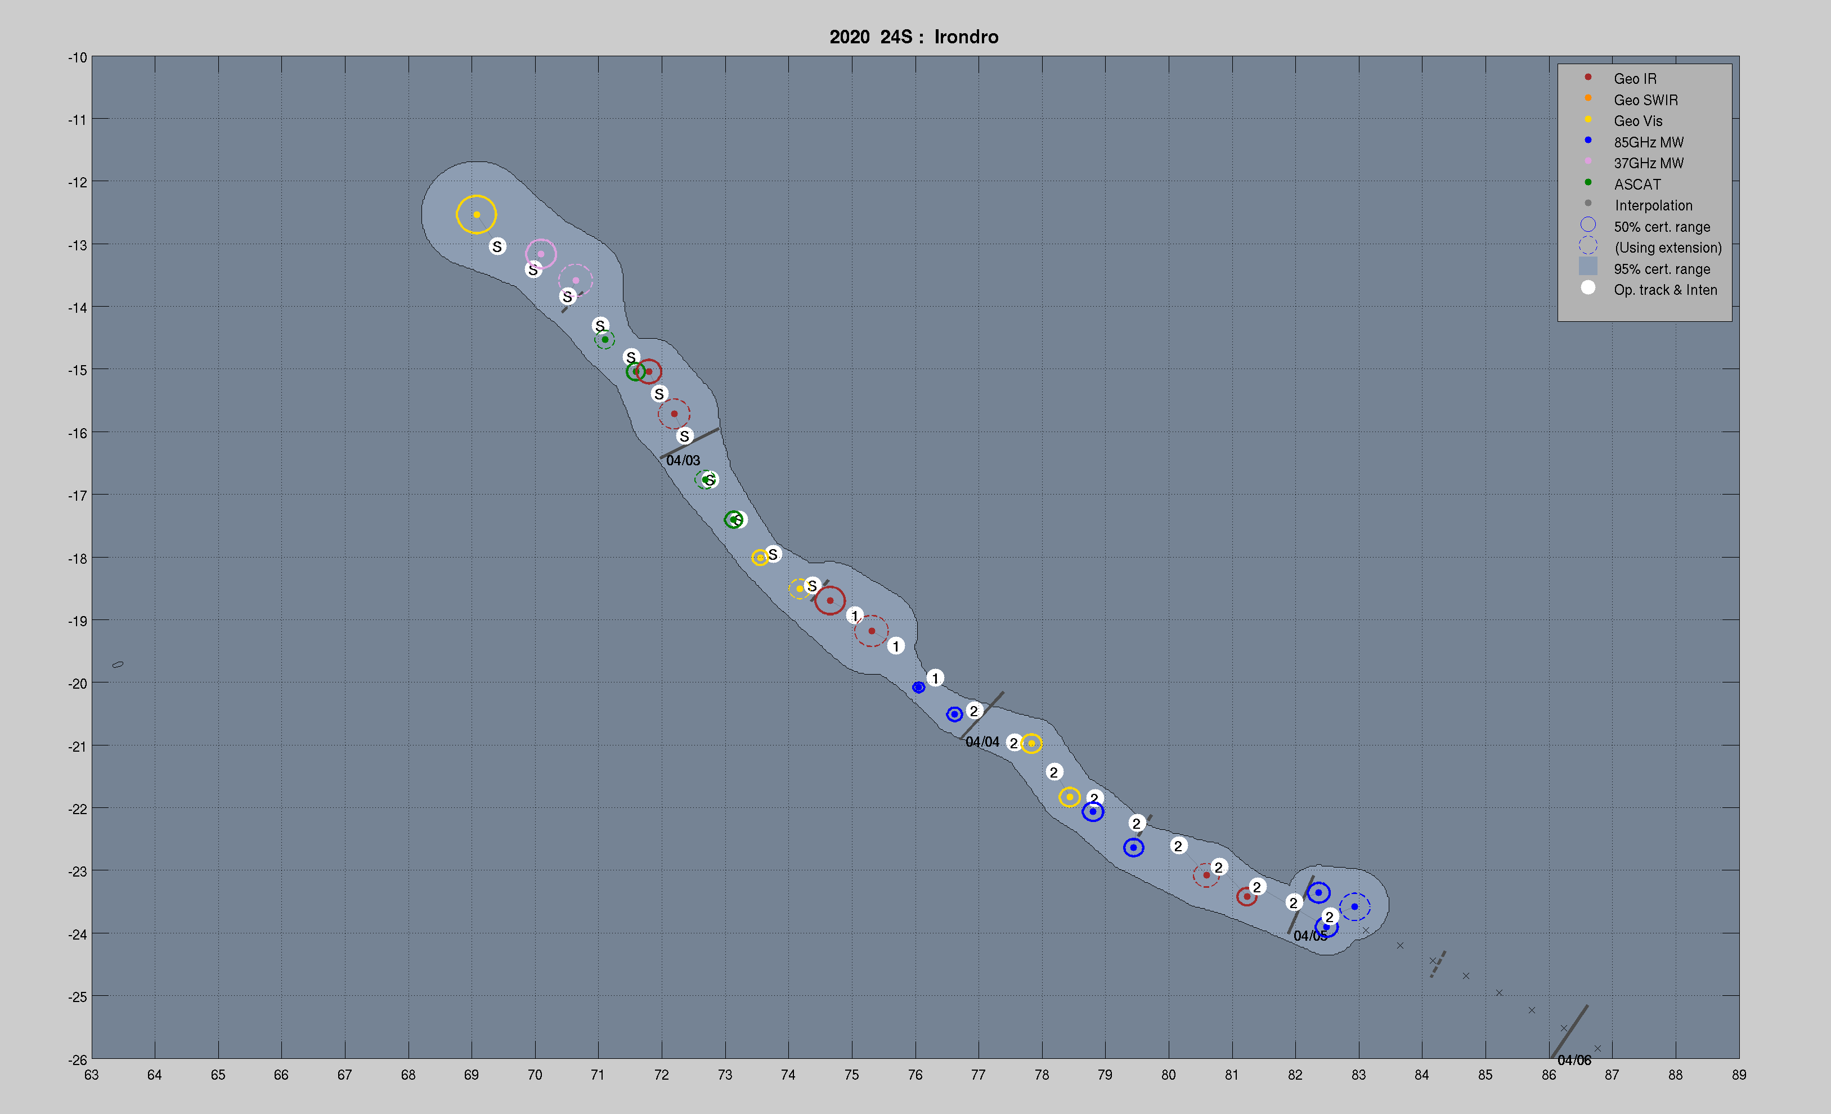This screenshot has width=1831, height=1114.
Task: Click the 04/06 date marker label
Action: (1574, 1061)
